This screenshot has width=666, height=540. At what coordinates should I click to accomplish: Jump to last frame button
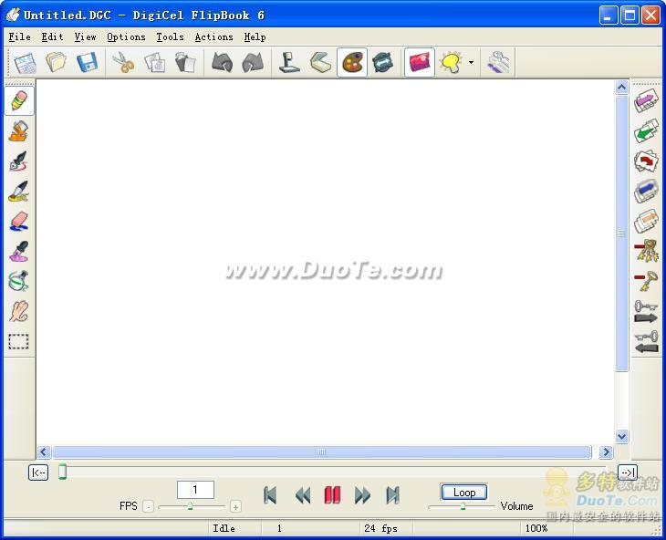[x=393, y=495]
